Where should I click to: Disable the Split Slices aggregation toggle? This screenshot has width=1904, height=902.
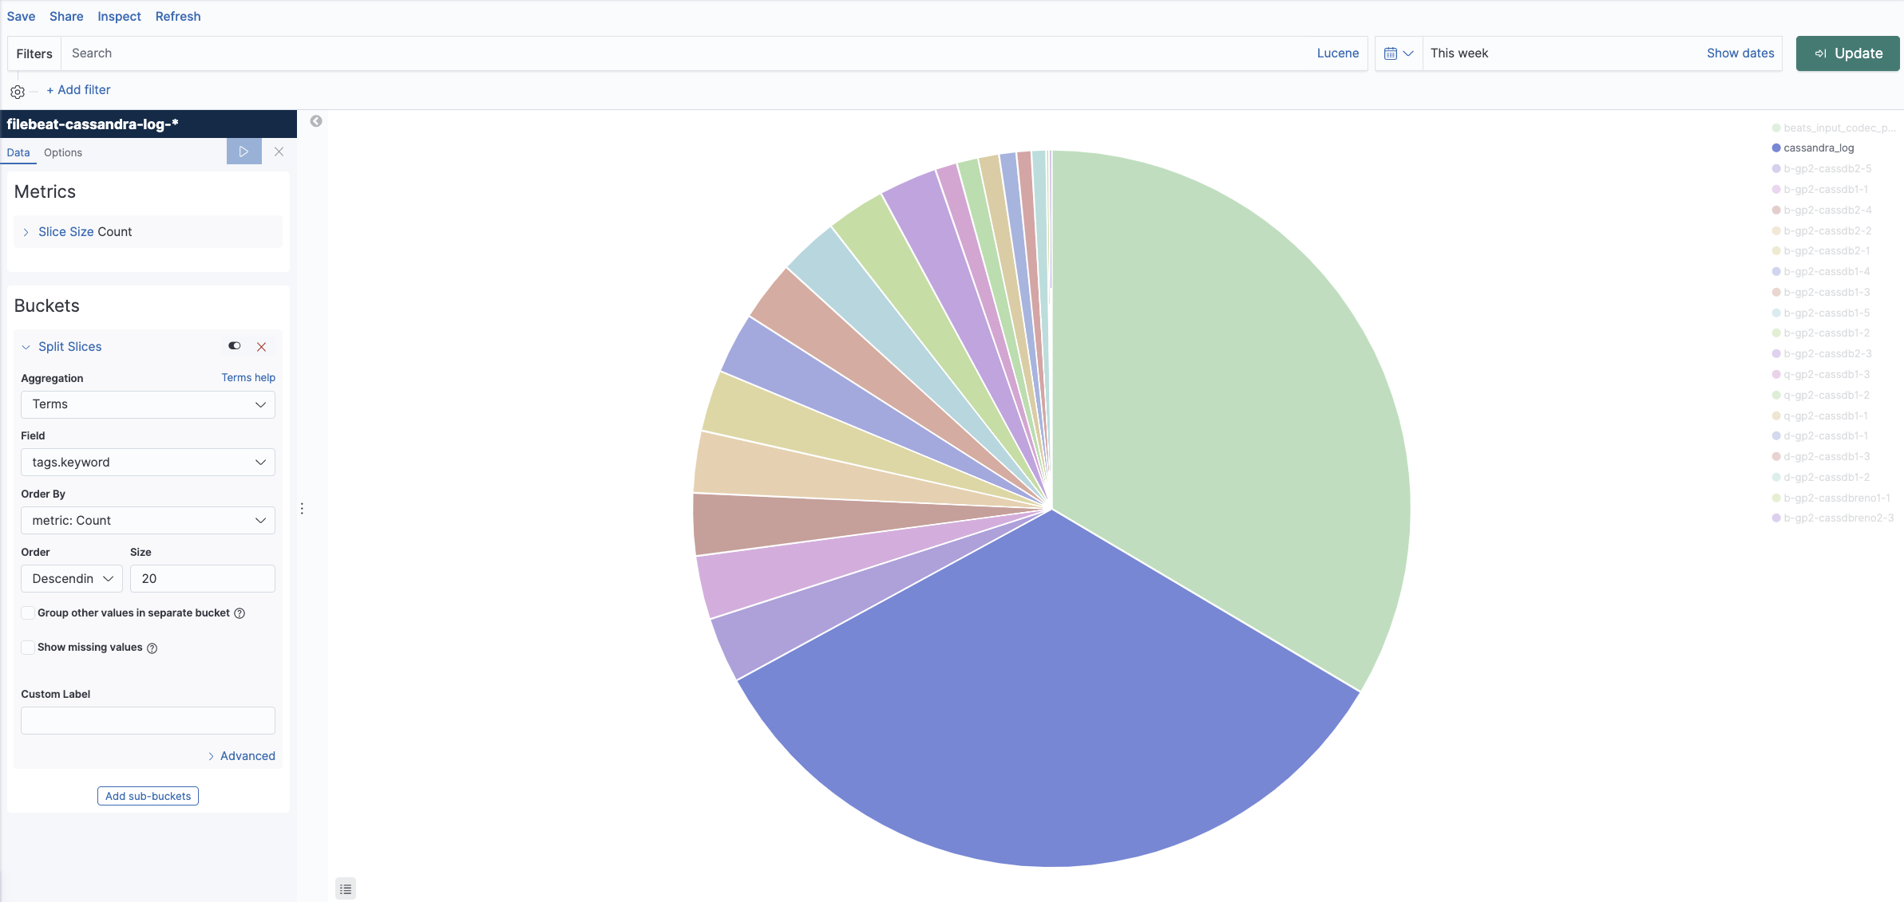coord(234,346)
